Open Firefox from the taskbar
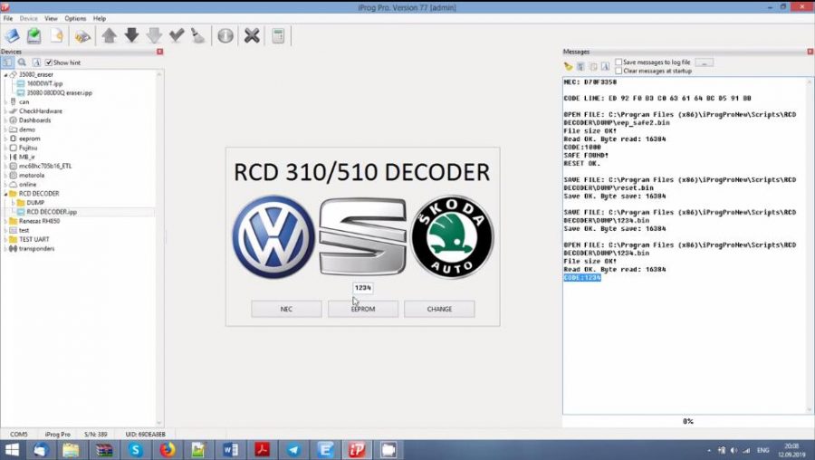The width and height of the screenshot is (815, 460). click(168, 450)
